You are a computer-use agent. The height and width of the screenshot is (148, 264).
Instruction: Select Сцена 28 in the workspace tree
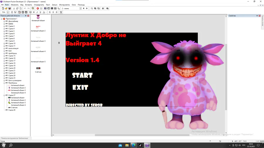pos(12,110)
